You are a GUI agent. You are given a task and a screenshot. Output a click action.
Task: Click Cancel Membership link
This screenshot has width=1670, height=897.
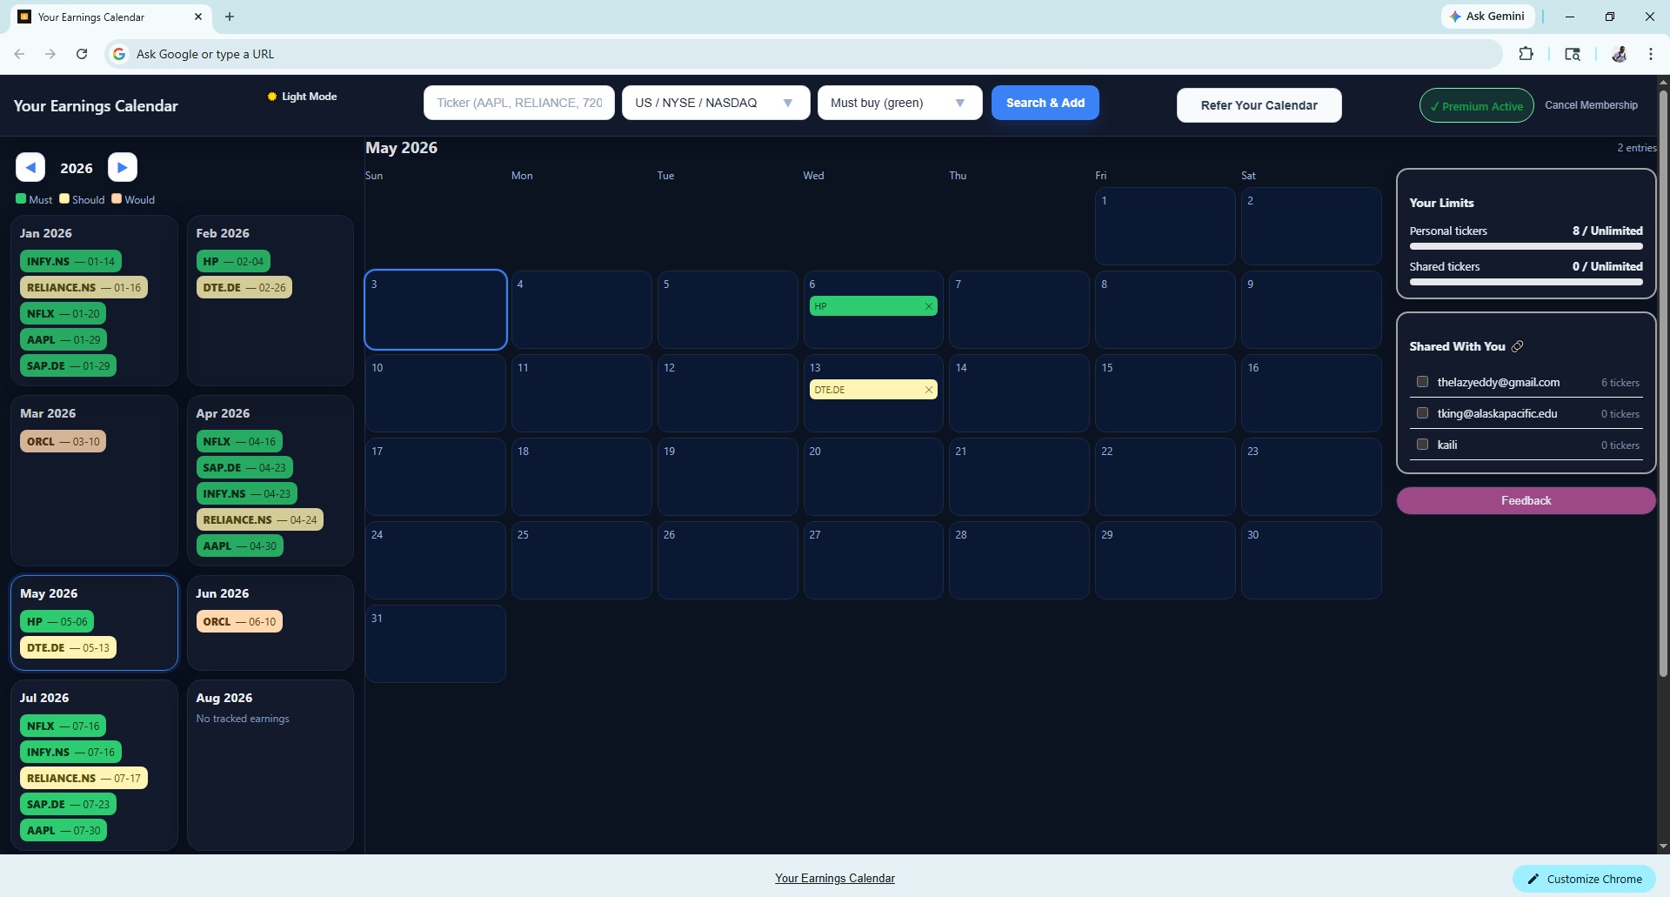coord(1591,105)
